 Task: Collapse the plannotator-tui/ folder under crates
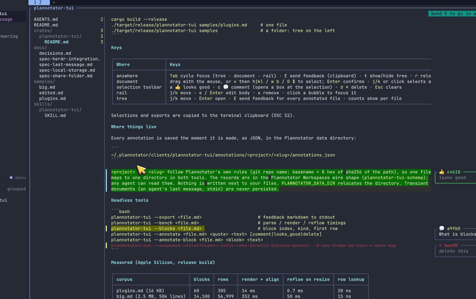[x=60, y=36]
